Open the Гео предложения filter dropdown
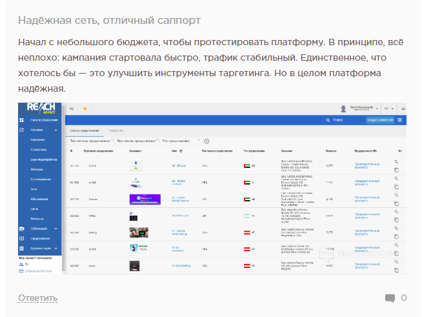Viewport: 422px width, 317px height. 179,141
